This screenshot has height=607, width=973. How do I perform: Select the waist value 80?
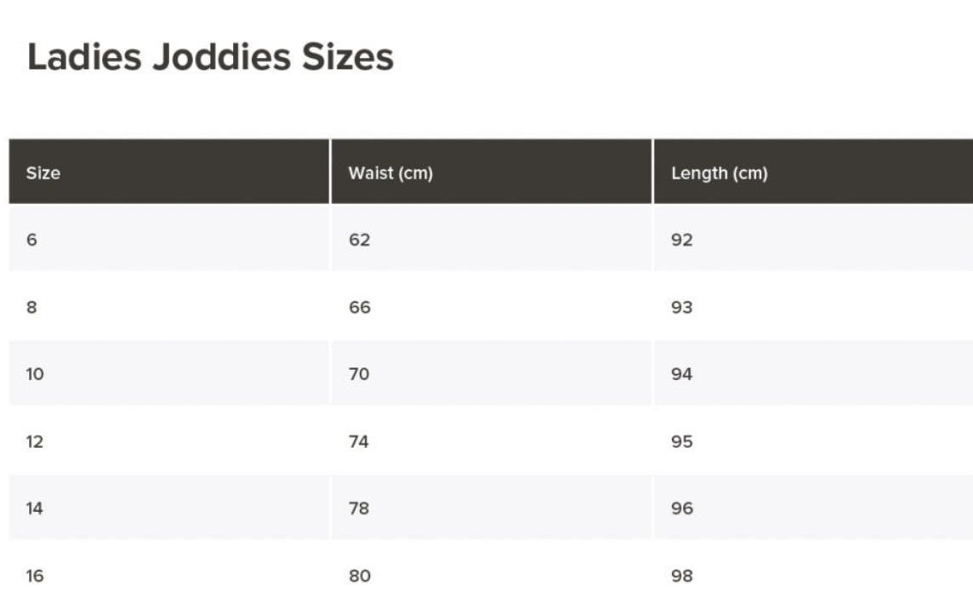tap(360, 576)
